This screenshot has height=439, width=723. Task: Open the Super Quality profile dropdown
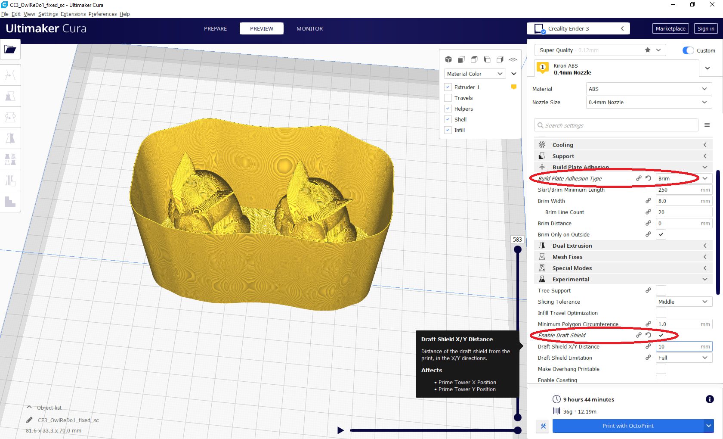click(600, 50)
